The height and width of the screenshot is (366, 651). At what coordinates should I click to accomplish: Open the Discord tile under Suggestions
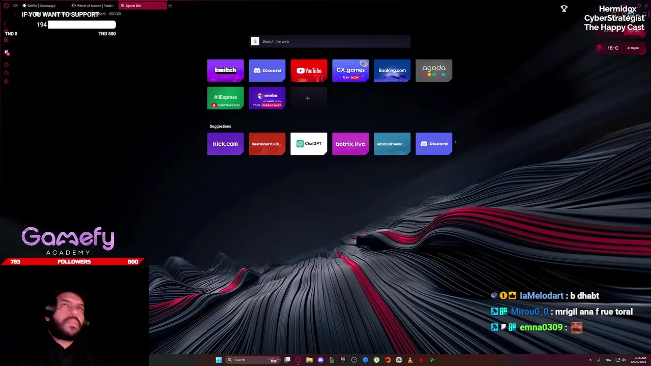[434, 144]
